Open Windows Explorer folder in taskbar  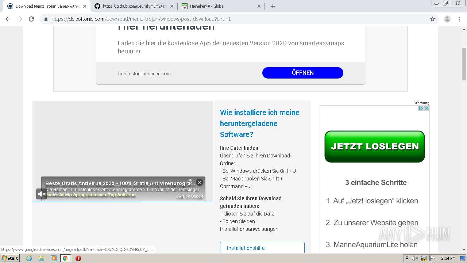[41, 258]
